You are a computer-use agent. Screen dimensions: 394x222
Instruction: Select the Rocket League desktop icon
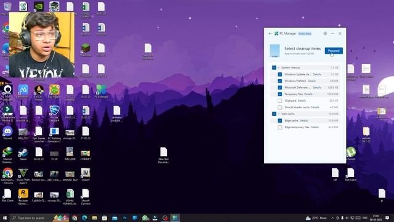pos(54,113)
